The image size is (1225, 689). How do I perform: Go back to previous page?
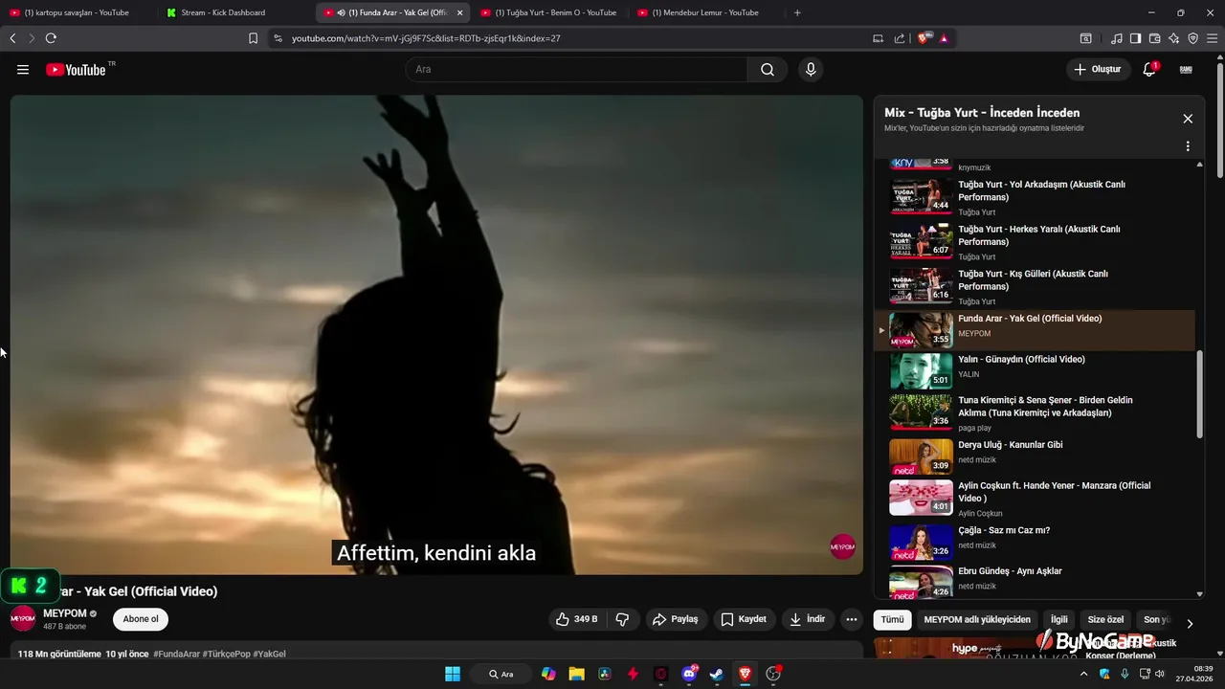[12, 38]
